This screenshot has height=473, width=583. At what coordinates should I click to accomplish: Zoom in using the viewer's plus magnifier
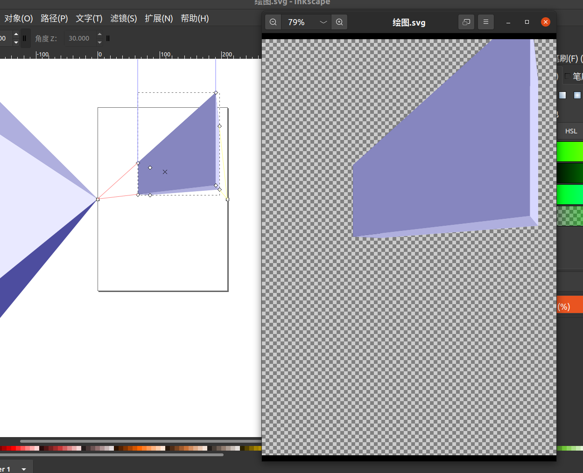(x=339, y=22)
